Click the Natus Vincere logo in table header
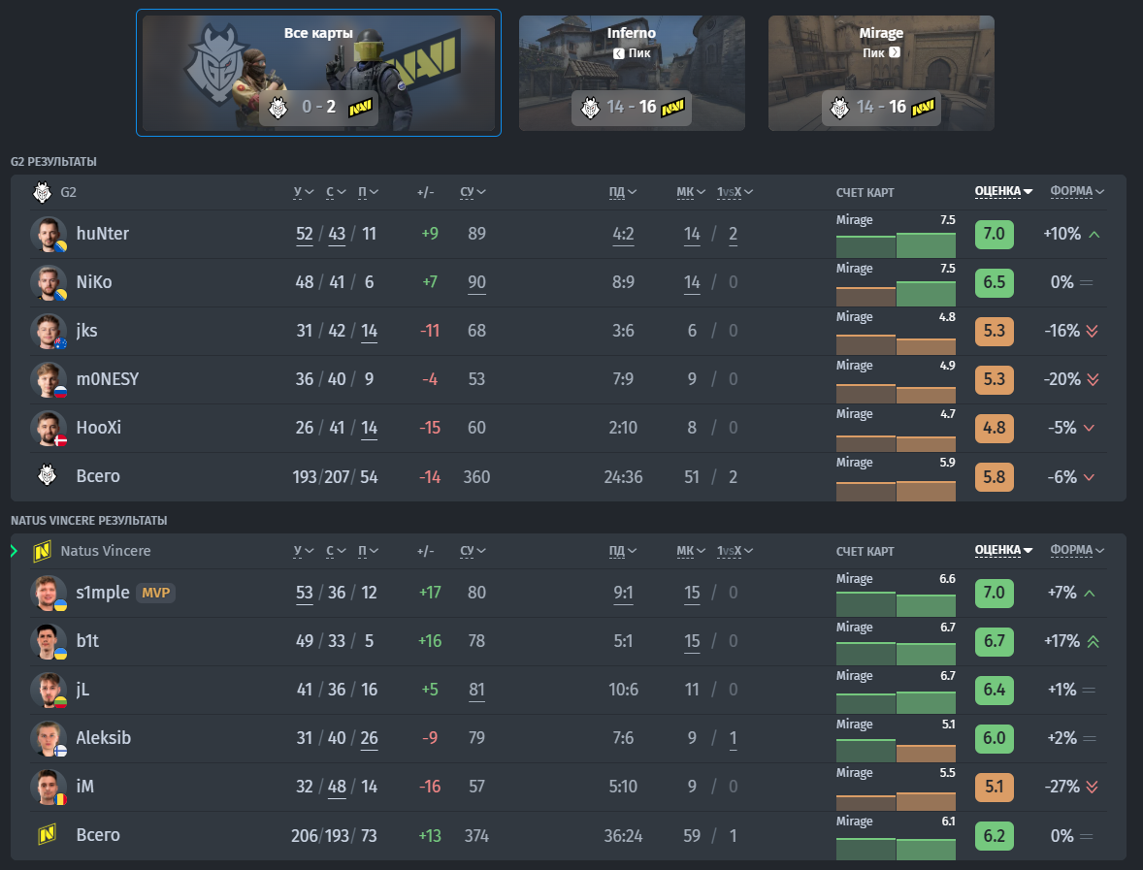The width and height of the screenshot is (1143, 870). [43, 552]
